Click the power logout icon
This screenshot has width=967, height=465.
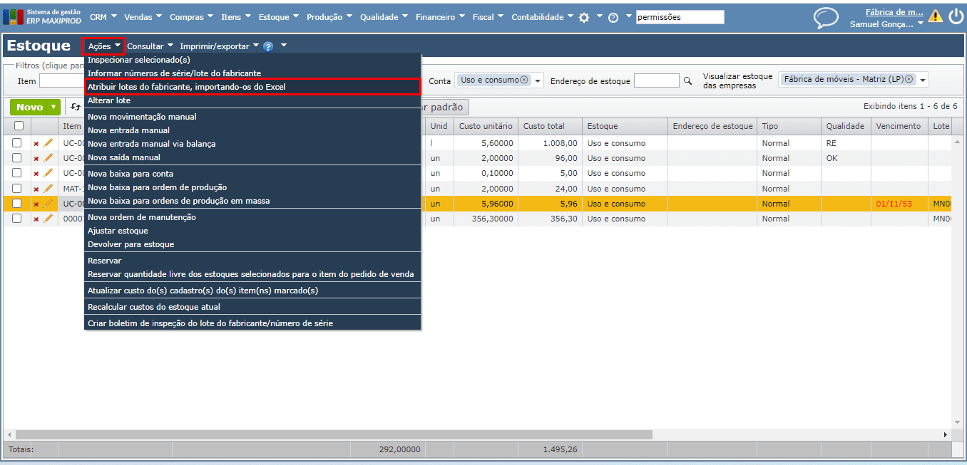[x=955, y=17]
